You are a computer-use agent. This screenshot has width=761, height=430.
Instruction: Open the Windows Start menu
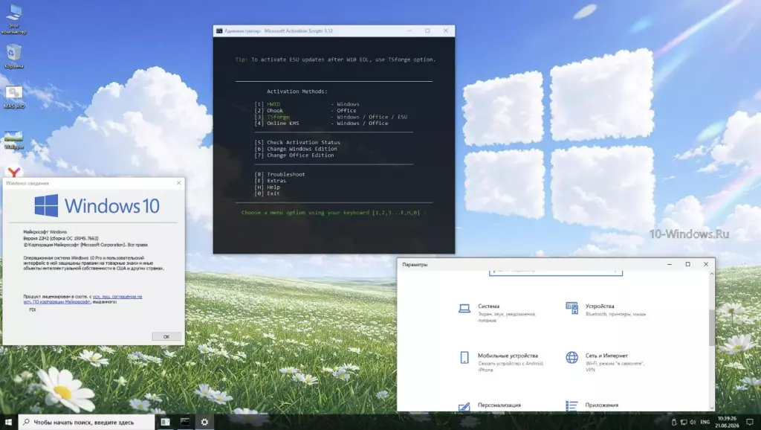(x=8, y=422)
